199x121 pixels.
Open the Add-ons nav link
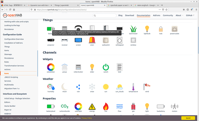tap(157, 15)
